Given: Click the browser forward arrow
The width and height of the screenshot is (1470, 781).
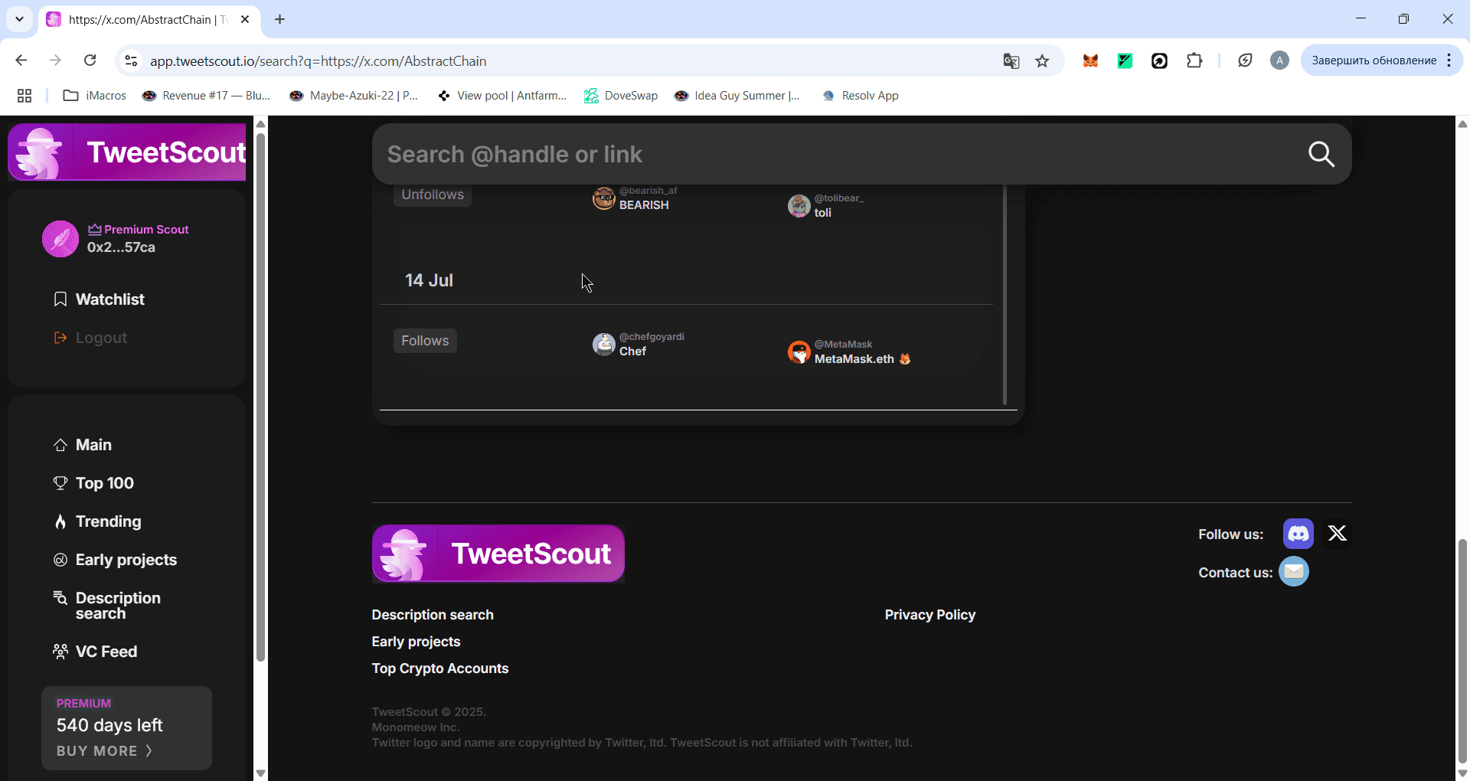Looking at the screenshot, I should [x=55, y=60].
